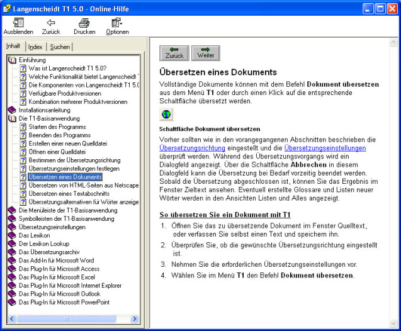Click help icon beside Übersetzen eines Textabschnitts
Image resolution: width=401 pixels, height=331 pixels.
pyautogui.click(x=23, y=194)
